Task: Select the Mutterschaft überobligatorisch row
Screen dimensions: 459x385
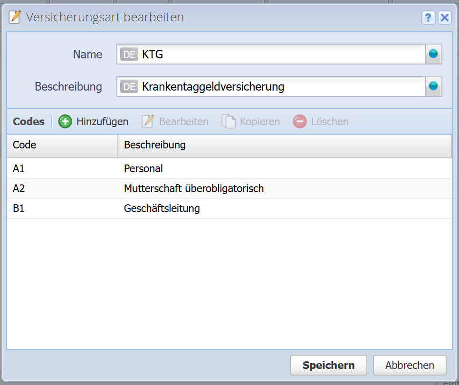Action: pyautogui.click(x=229, y=188)
